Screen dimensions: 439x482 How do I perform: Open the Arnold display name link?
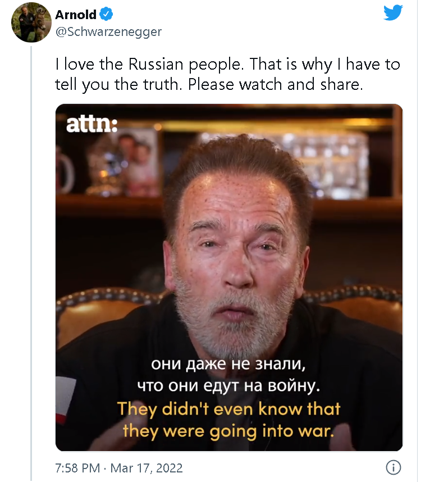76,15
